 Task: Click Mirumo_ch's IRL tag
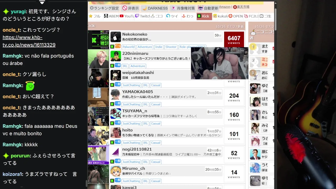(x=145, y=181)
